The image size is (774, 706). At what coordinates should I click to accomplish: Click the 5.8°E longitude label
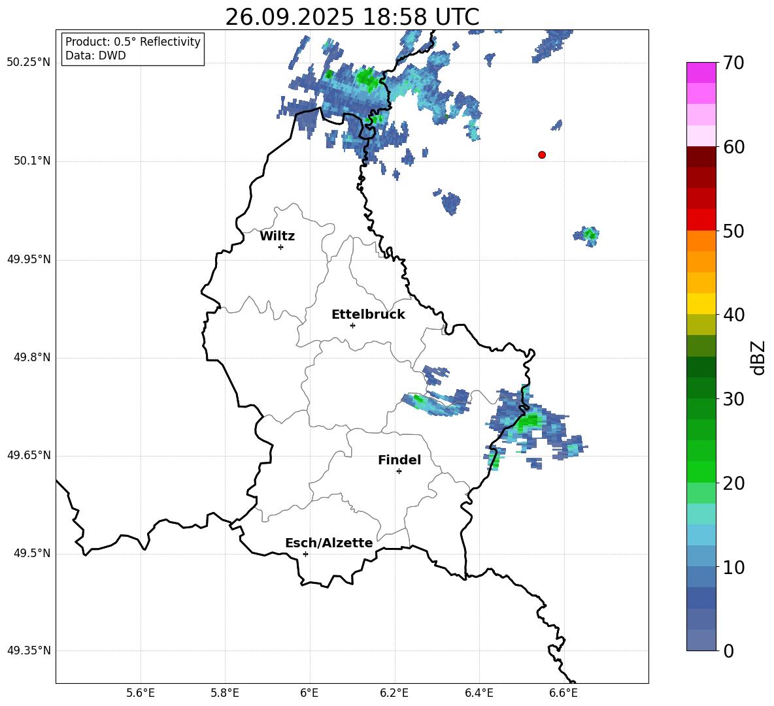[x=225, y=693]
